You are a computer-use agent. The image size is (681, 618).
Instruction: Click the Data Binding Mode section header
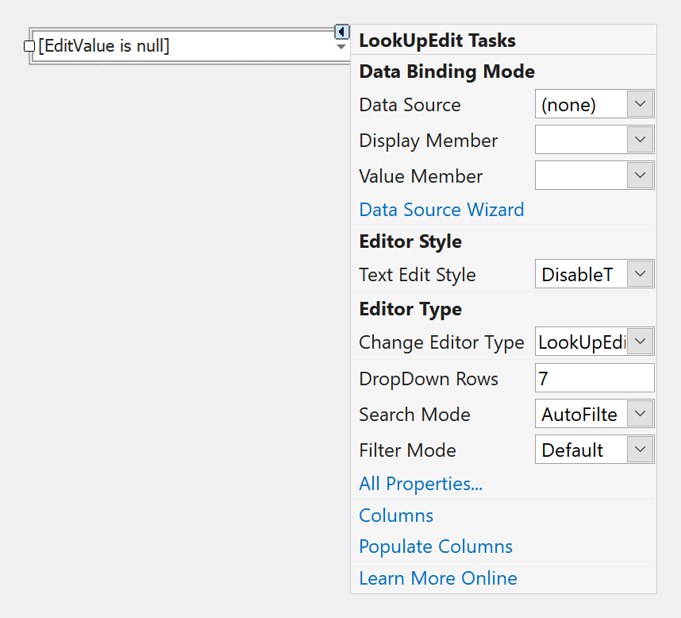[x=447, y=71]
